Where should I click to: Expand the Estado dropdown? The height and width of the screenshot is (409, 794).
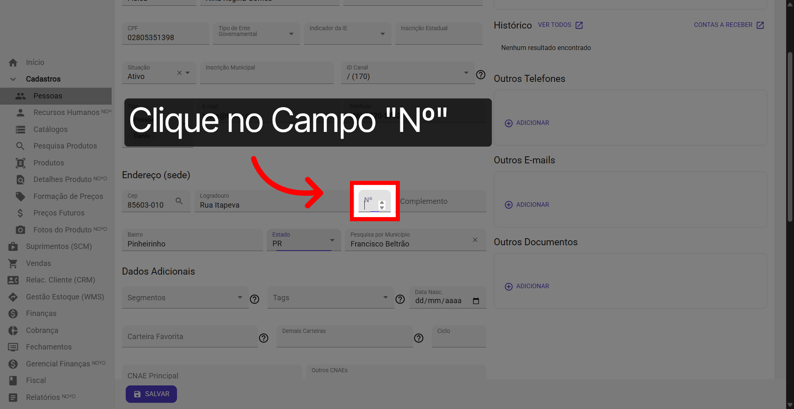point(332,240)
